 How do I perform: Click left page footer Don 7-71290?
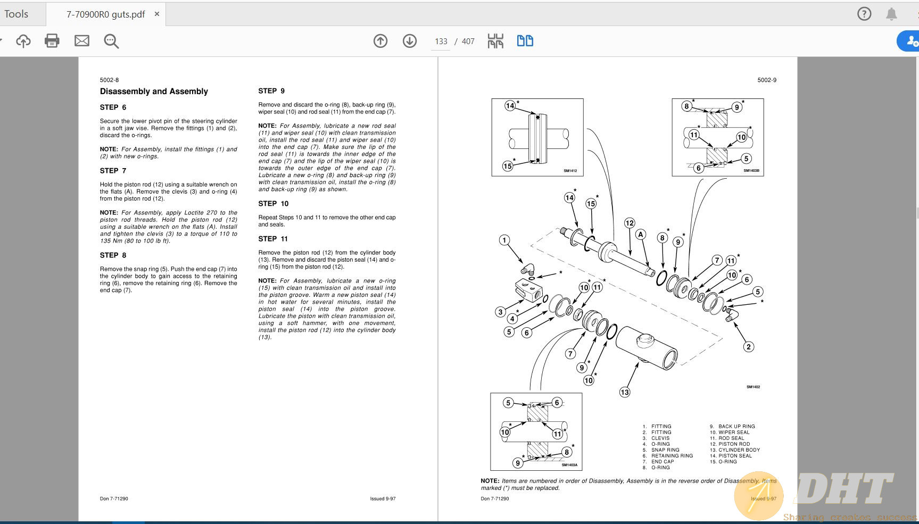(x=114, y=499)
